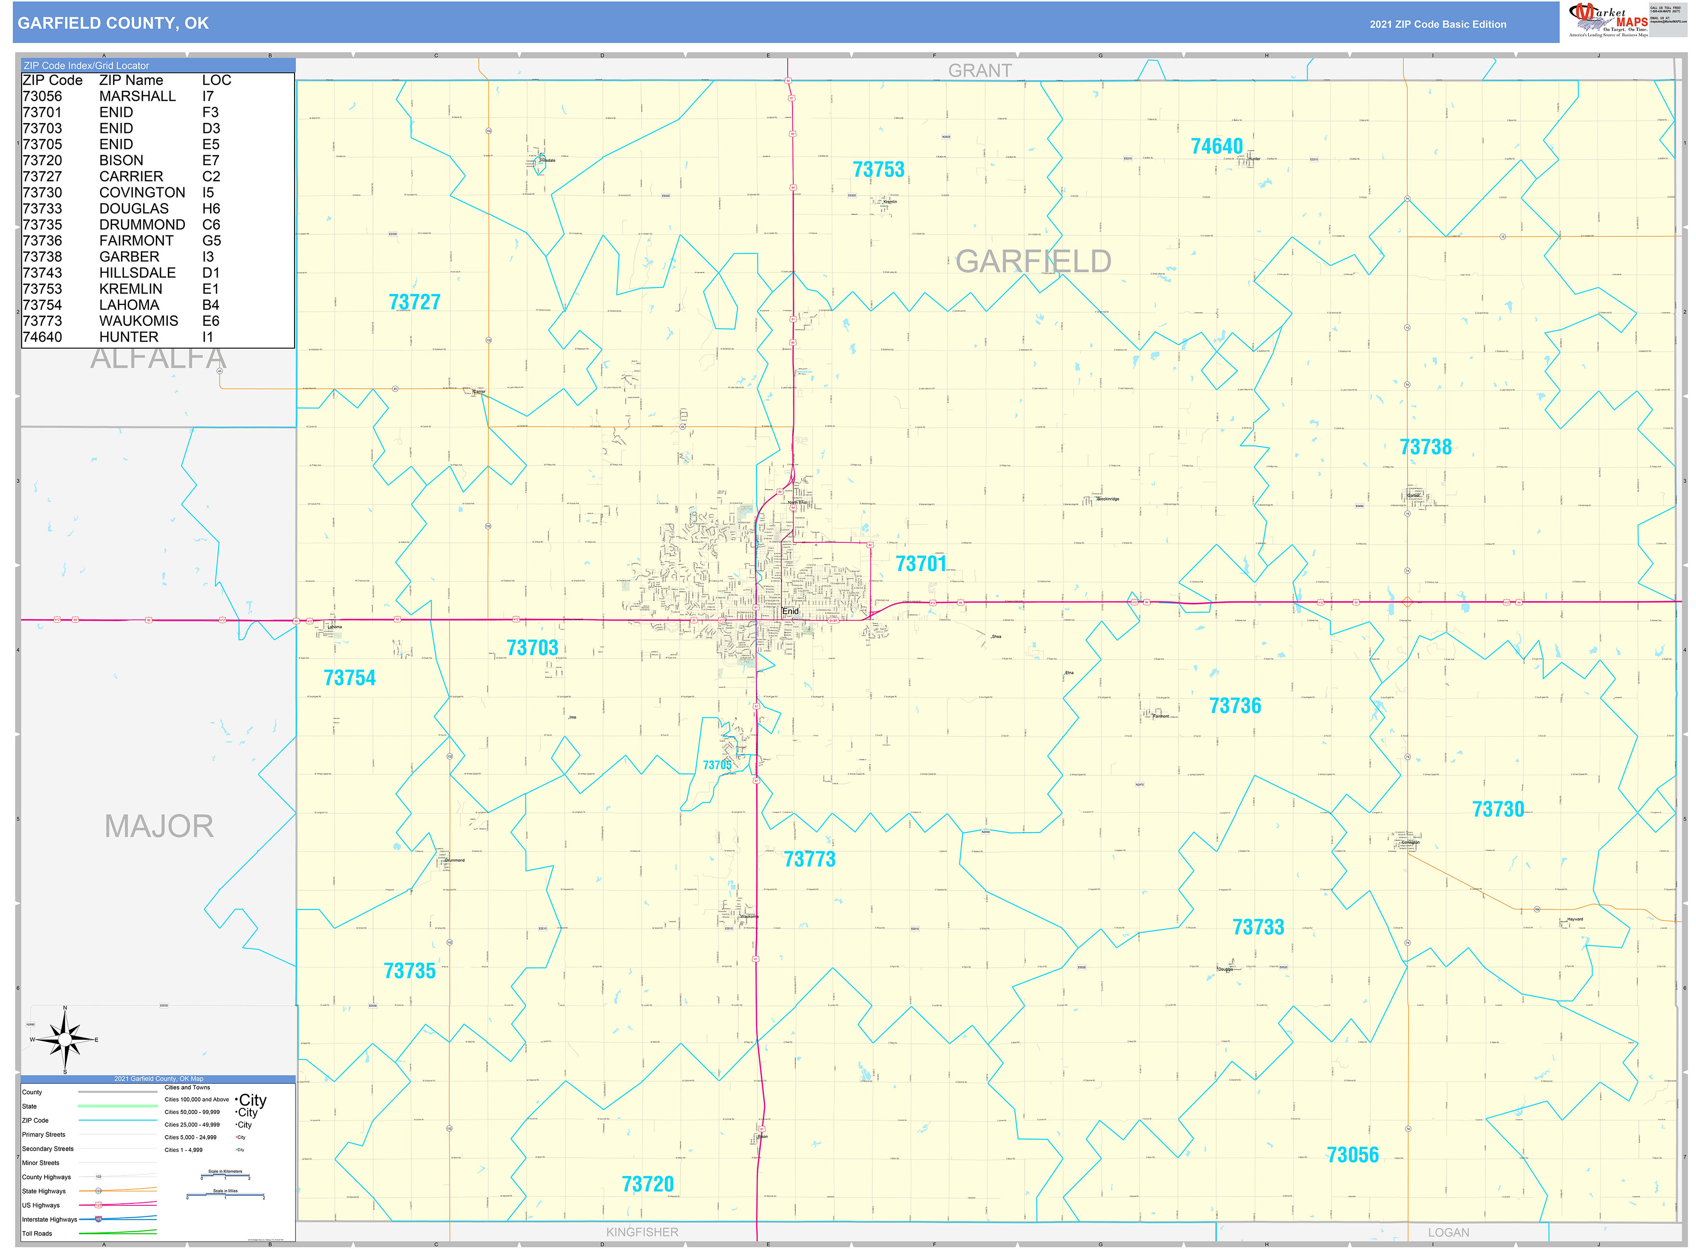Click the blue 73701 ZIP label on the map
The width and height of the screenshot is (1696, 1249).
click(921, 564)
